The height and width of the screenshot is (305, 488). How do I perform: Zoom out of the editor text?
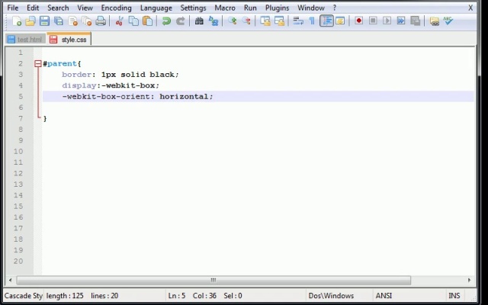(246, 21)
